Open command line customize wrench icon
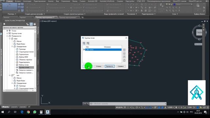The width and height of the screenshot is (210, 118). 88,104
